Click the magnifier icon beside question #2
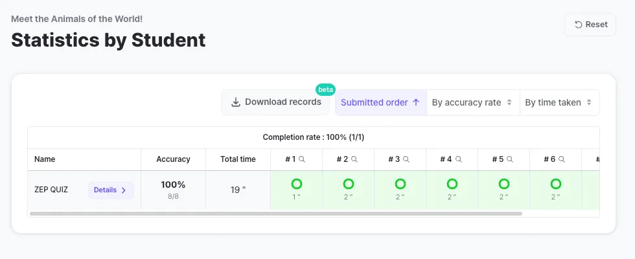635x259 pixels. [354, 159]
